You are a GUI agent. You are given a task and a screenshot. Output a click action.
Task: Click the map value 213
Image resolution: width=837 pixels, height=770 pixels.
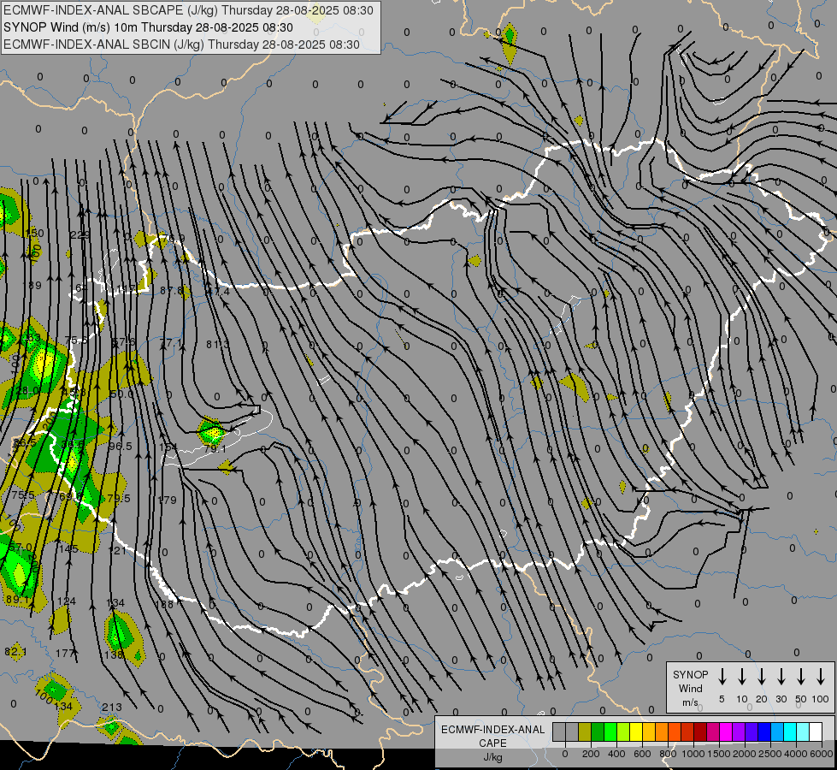click(x=111, y=707)
